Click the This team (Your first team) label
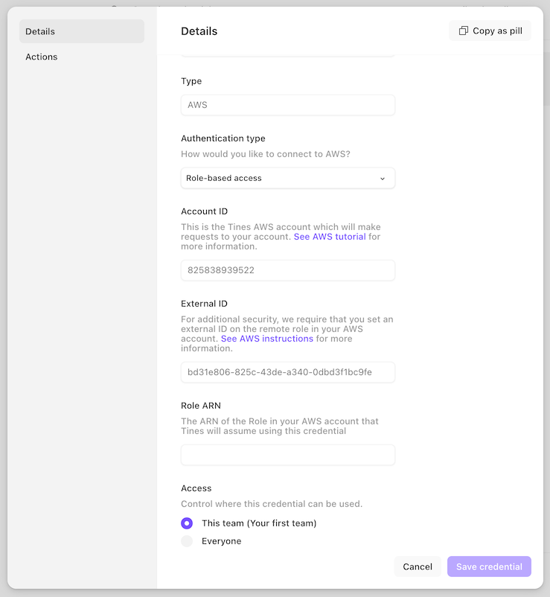 pyautogui.click(x=259, y=523)
